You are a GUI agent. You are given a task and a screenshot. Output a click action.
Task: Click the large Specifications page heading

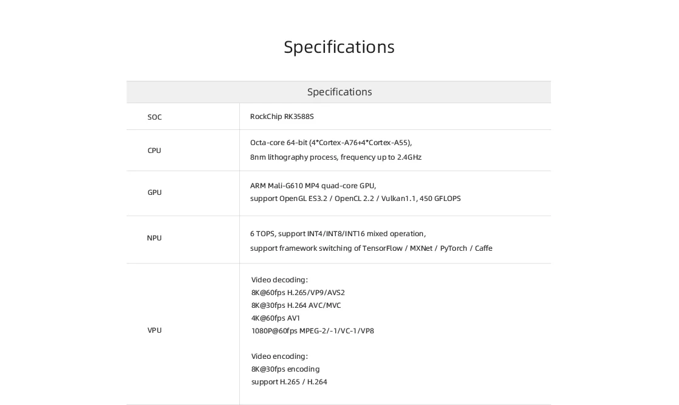coord(339,47)
